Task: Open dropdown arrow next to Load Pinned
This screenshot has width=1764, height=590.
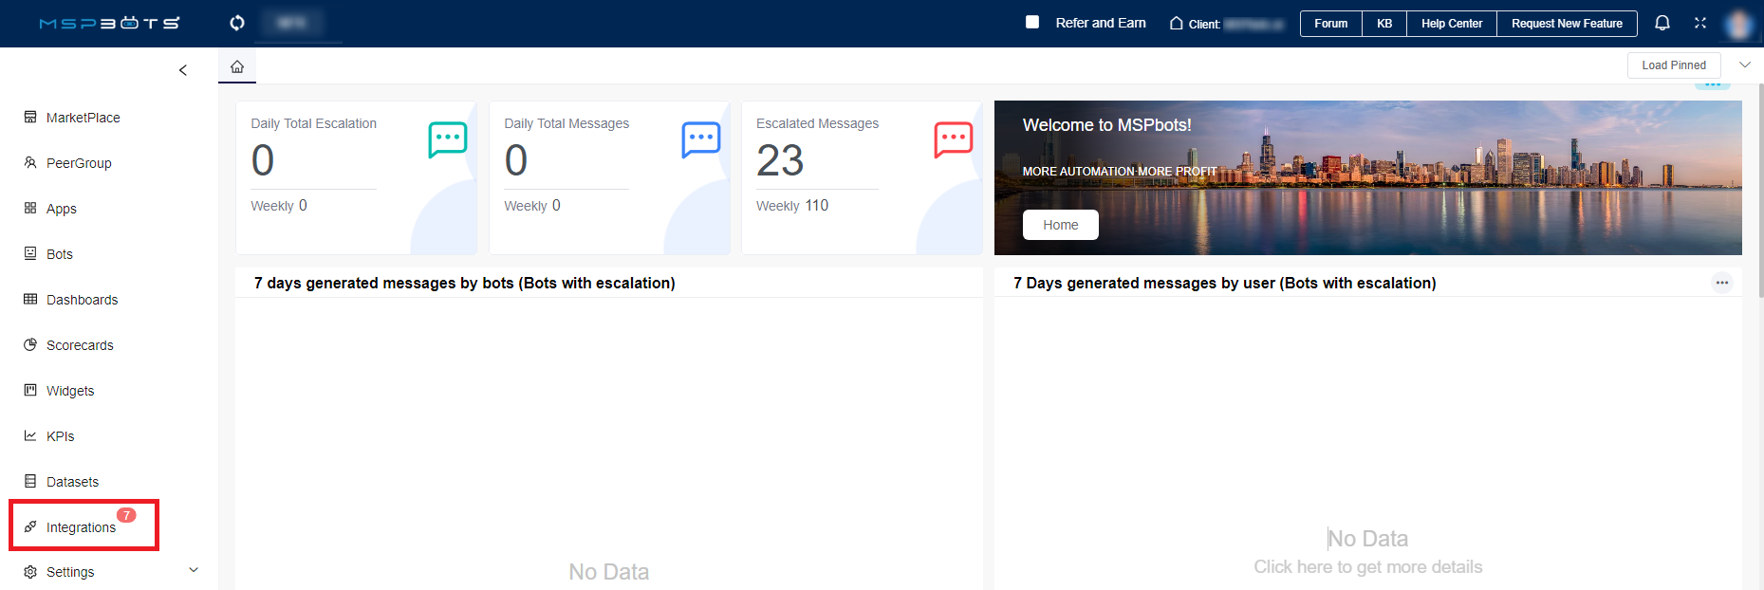Action: (1744, 65)
